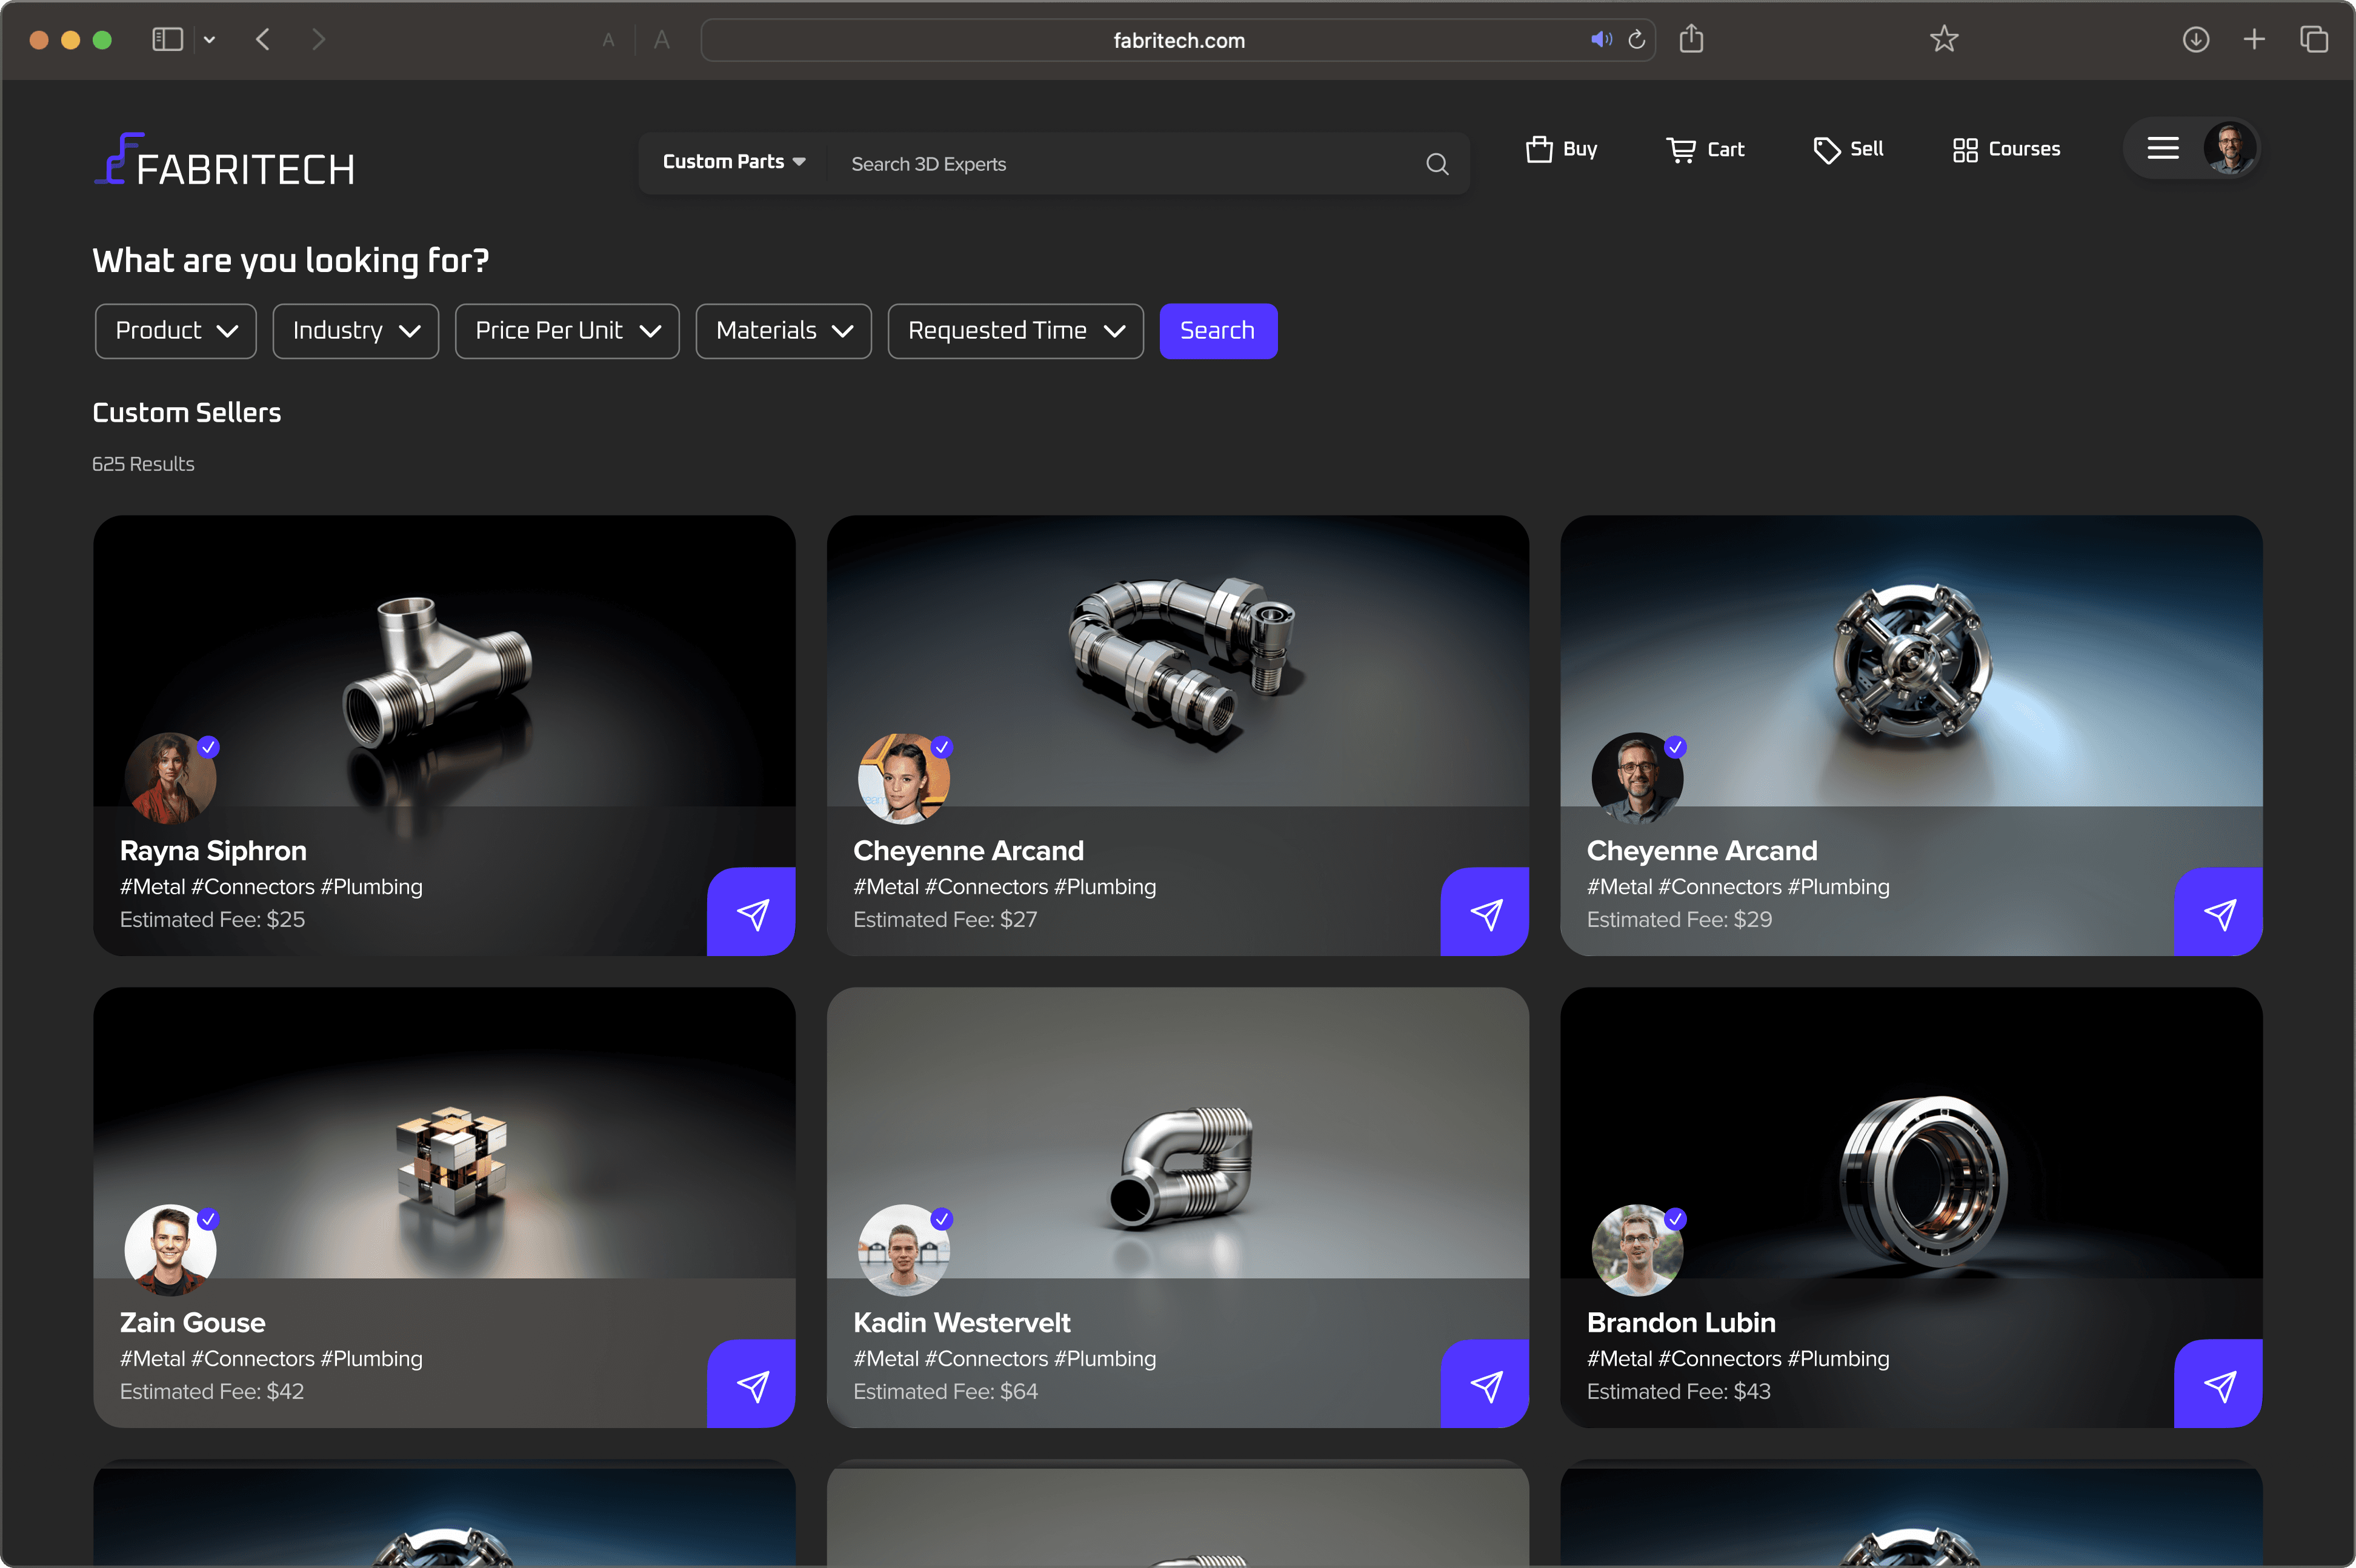Open the Materials filter dropdown
The height and width of the screenshot is (1568, 2356).
(x=783, y=331)
